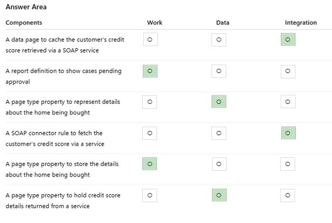
Task: Select Integration for property storing home details
Action: coord(288,164)
